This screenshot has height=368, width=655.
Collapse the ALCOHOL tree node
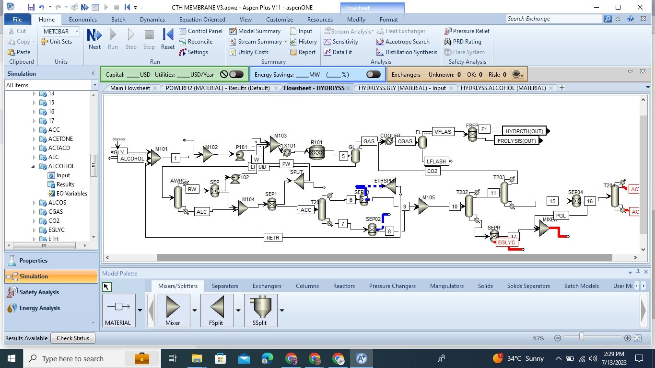click(34, 166)
